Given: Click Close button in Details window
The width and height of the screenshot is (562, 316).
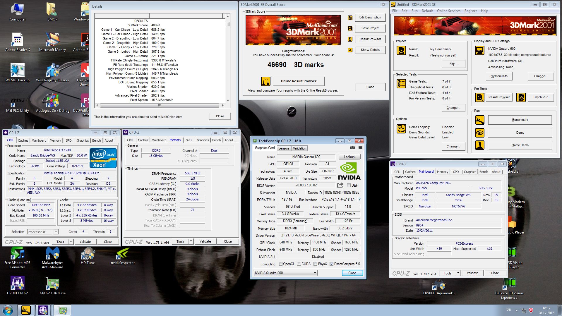Looking at the screenshot, I should coord(220,116).
